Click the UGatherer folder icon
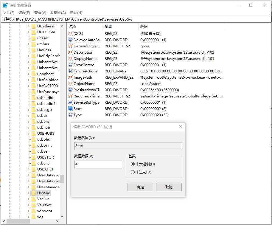The image size is (272, 225). 33,26
